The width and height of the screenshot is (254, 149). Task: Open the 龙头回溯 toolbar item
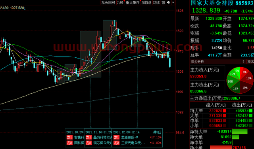[108, 2]
